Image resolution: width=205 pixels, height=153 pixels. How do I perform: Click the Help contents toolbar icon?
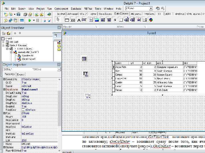point(49,14)
